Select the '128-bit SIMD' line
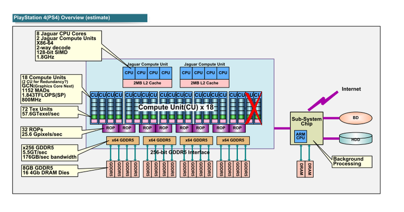 click(x=52, y=52)
